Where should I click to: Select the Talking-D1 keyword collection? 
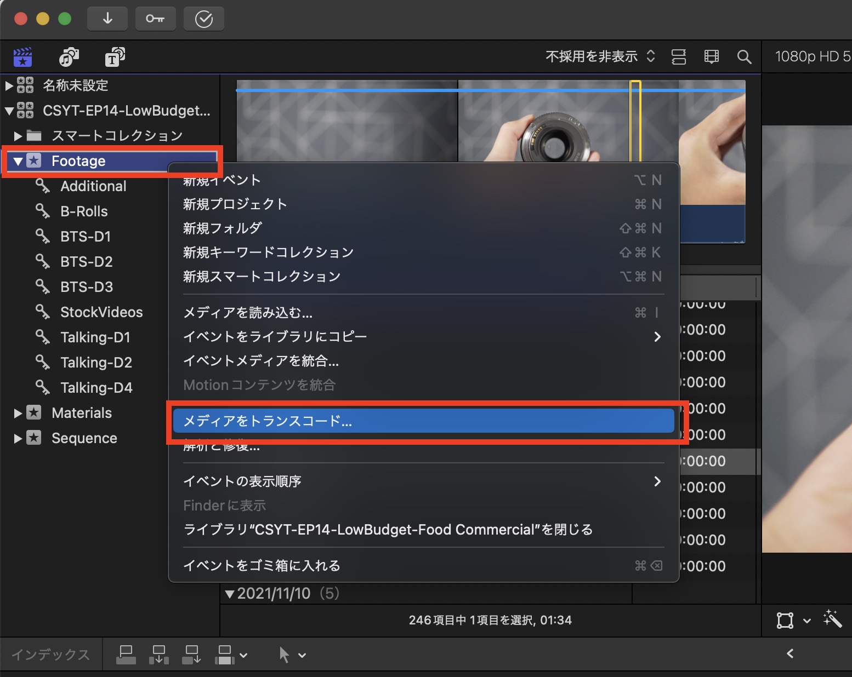point(95,337)
